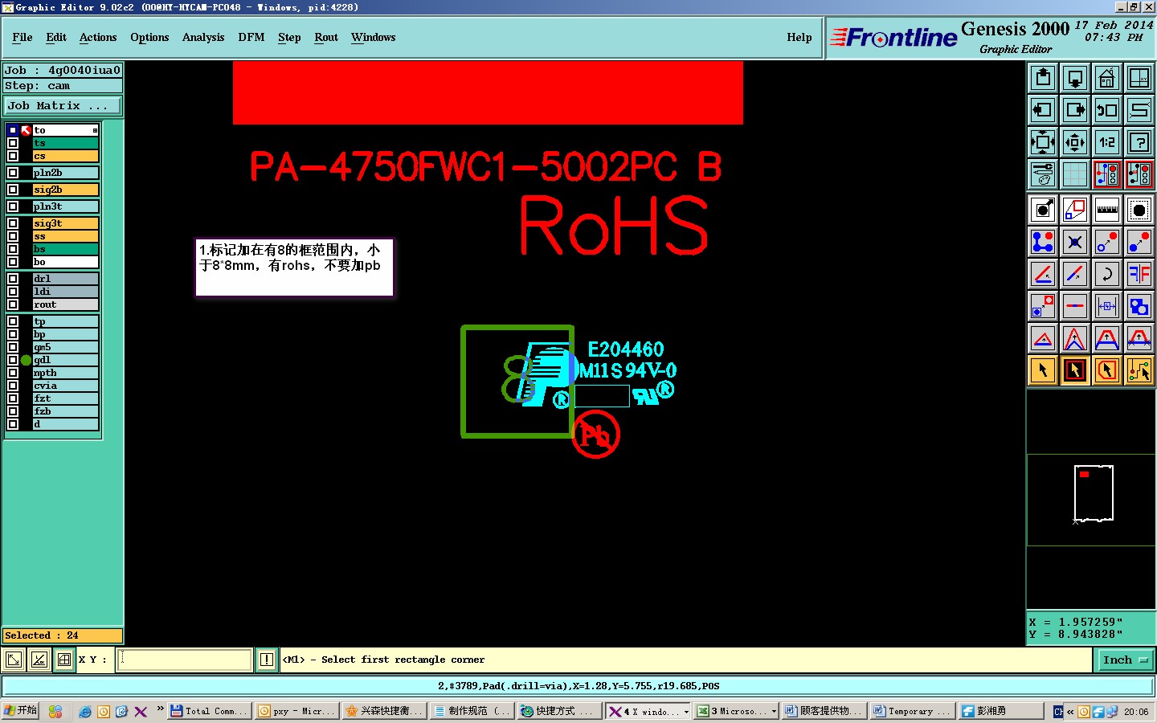The image size is (1157, 723).
Task: Open the Edit menu
Action: click(56, 37)
